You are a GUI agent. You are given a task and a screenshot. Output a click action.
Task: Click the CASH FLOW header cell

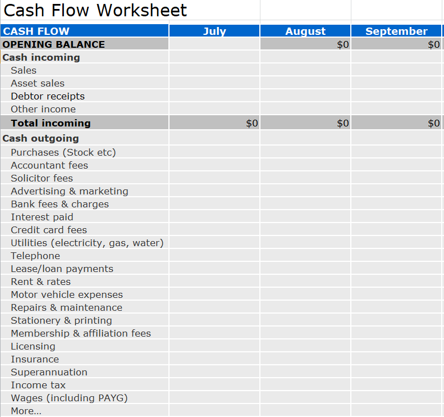[x=84, y=31]
